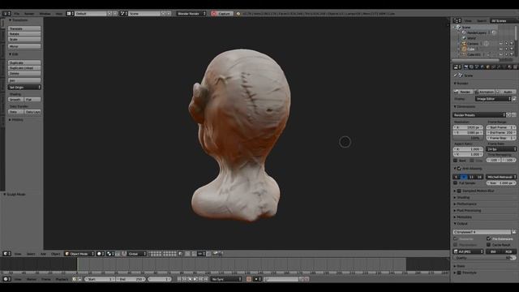Viewport: 519px width, 292px height.
Task: Click the outliner editor type icon
Action: click(457, 20)
